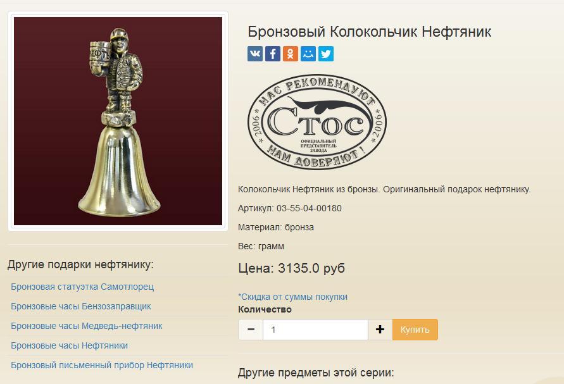Share via Odnoklassniki icon

[291, 54]
